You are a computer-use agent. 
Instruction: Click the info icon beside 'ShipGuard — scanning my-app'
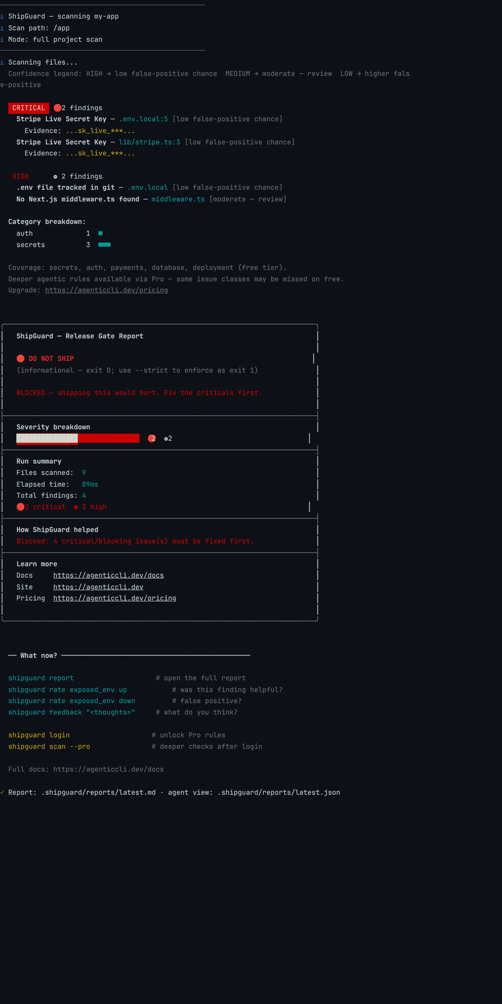click(2, 16)
